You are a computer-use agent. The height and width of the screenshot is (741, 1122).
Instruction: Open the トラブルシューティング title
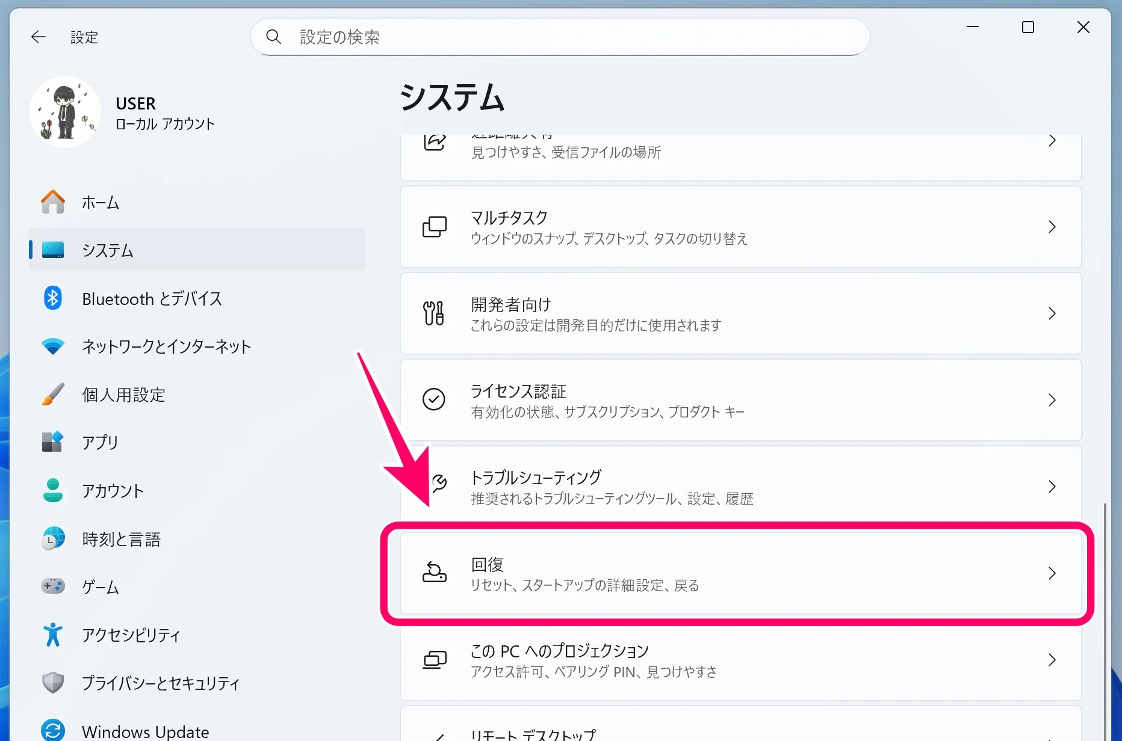[536, 478]
